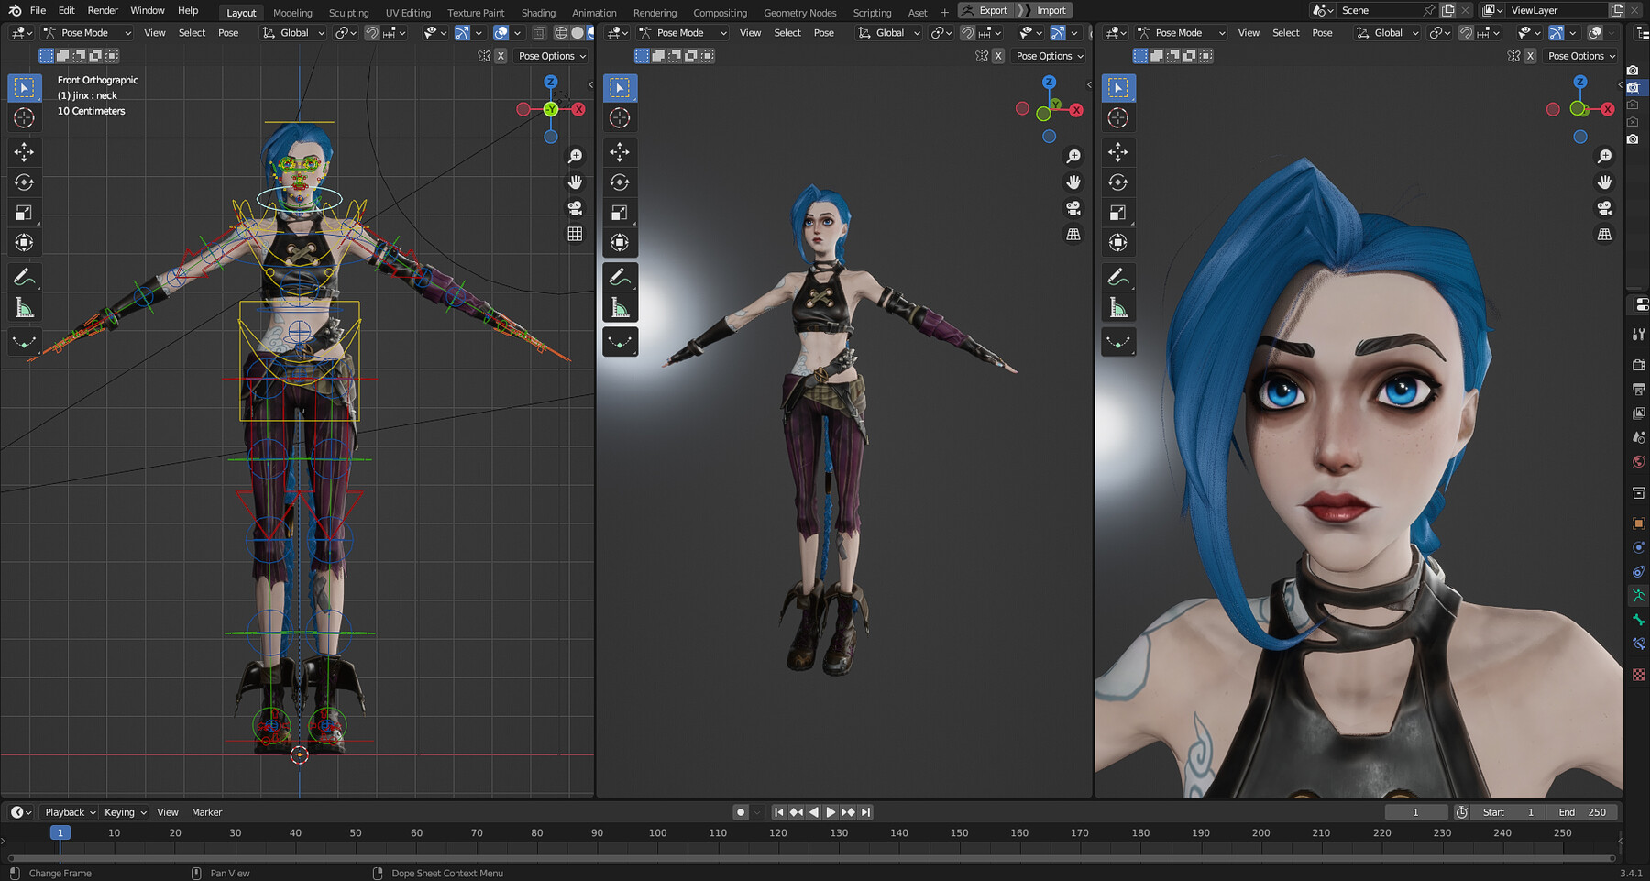Click the Export button
This screenshot has width=1650, height=881.
[x=985, y=10]
